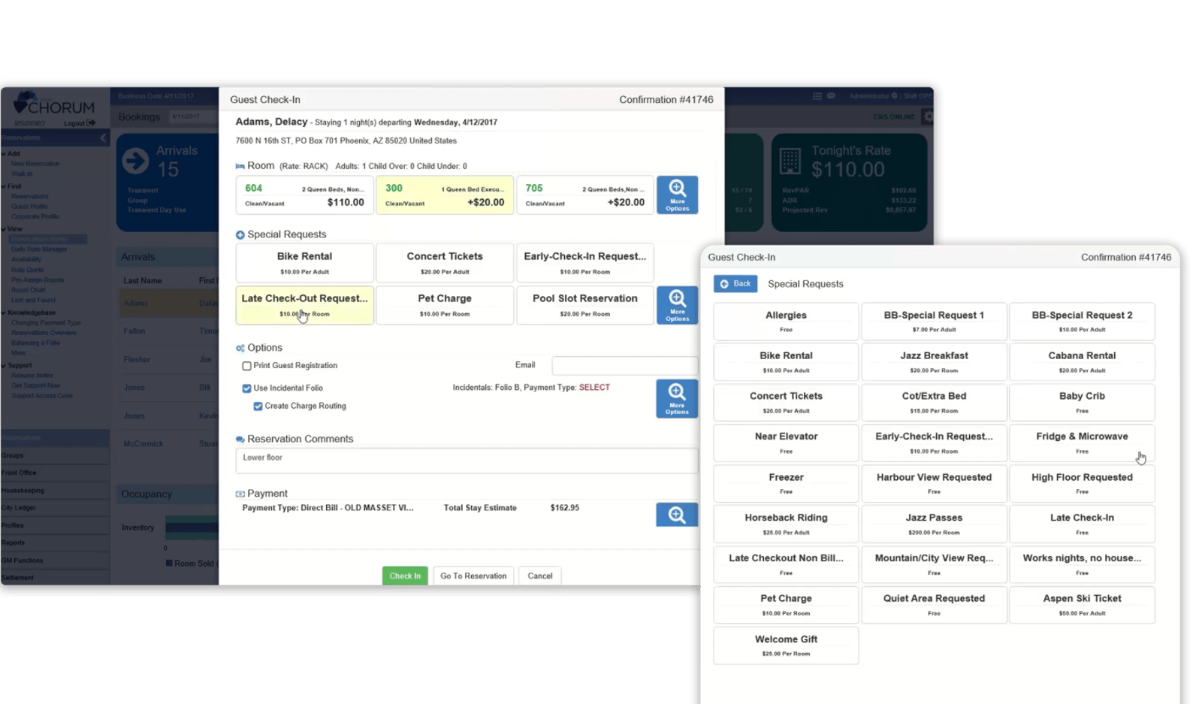Viewport: 1202px width, 704px height.
Task: Select Fridge & Microwave request
Action: (1082, 443)
